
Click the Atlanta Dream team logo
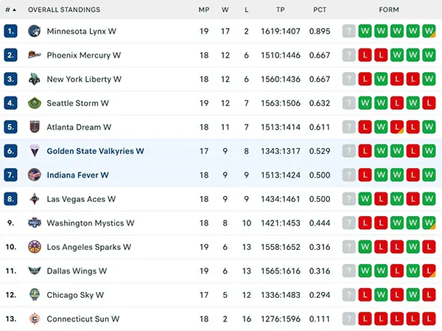click(x=35, y=127)
